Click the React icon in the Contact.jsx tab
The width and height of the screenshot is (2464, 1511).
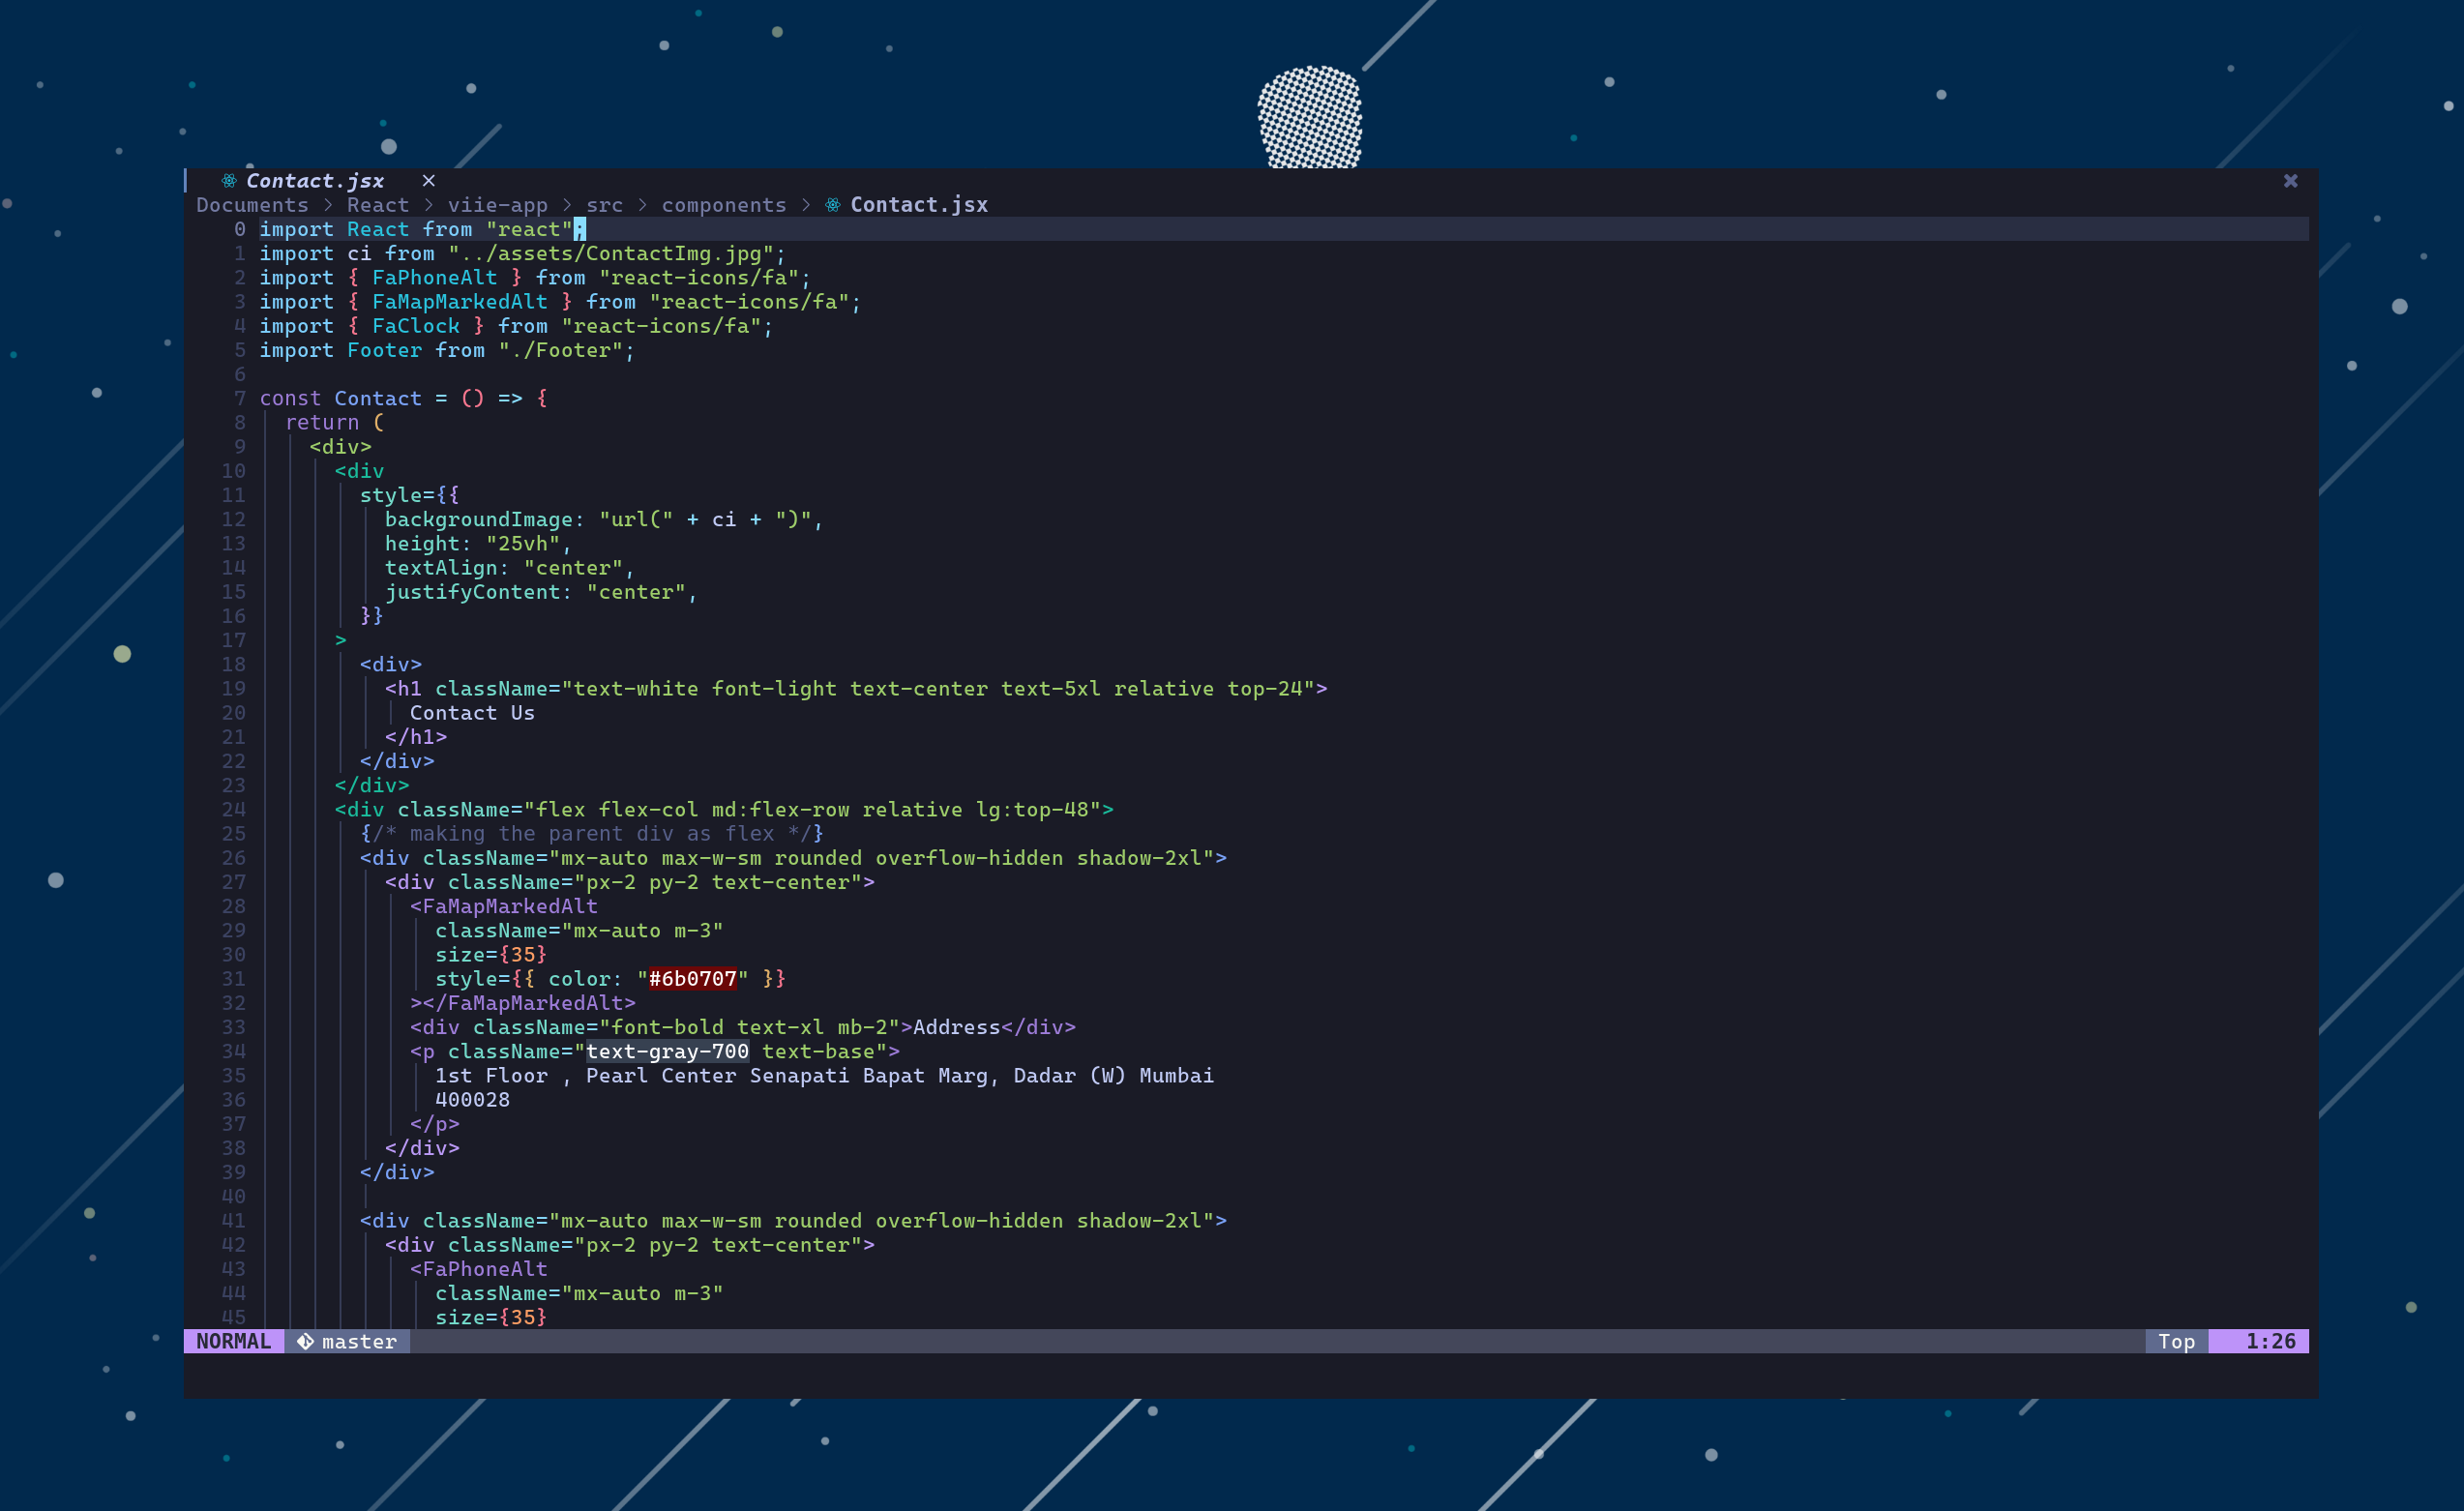[229, 181]
